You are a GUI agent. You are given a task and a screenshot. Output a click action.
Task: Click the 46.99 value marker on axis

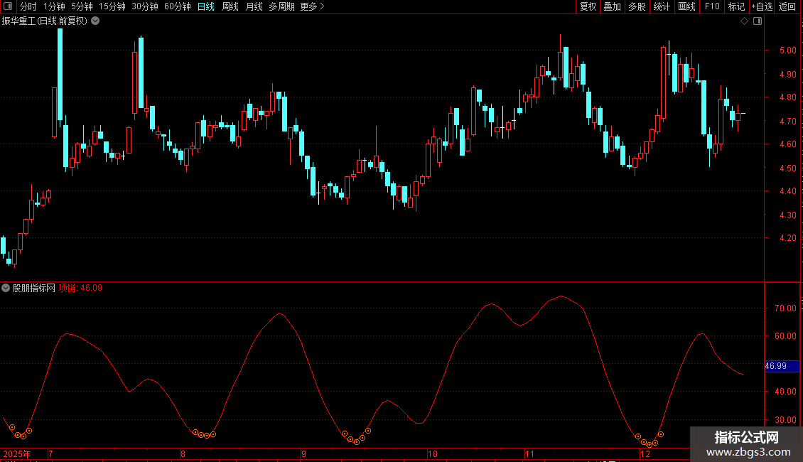click(x=782, y=366)
